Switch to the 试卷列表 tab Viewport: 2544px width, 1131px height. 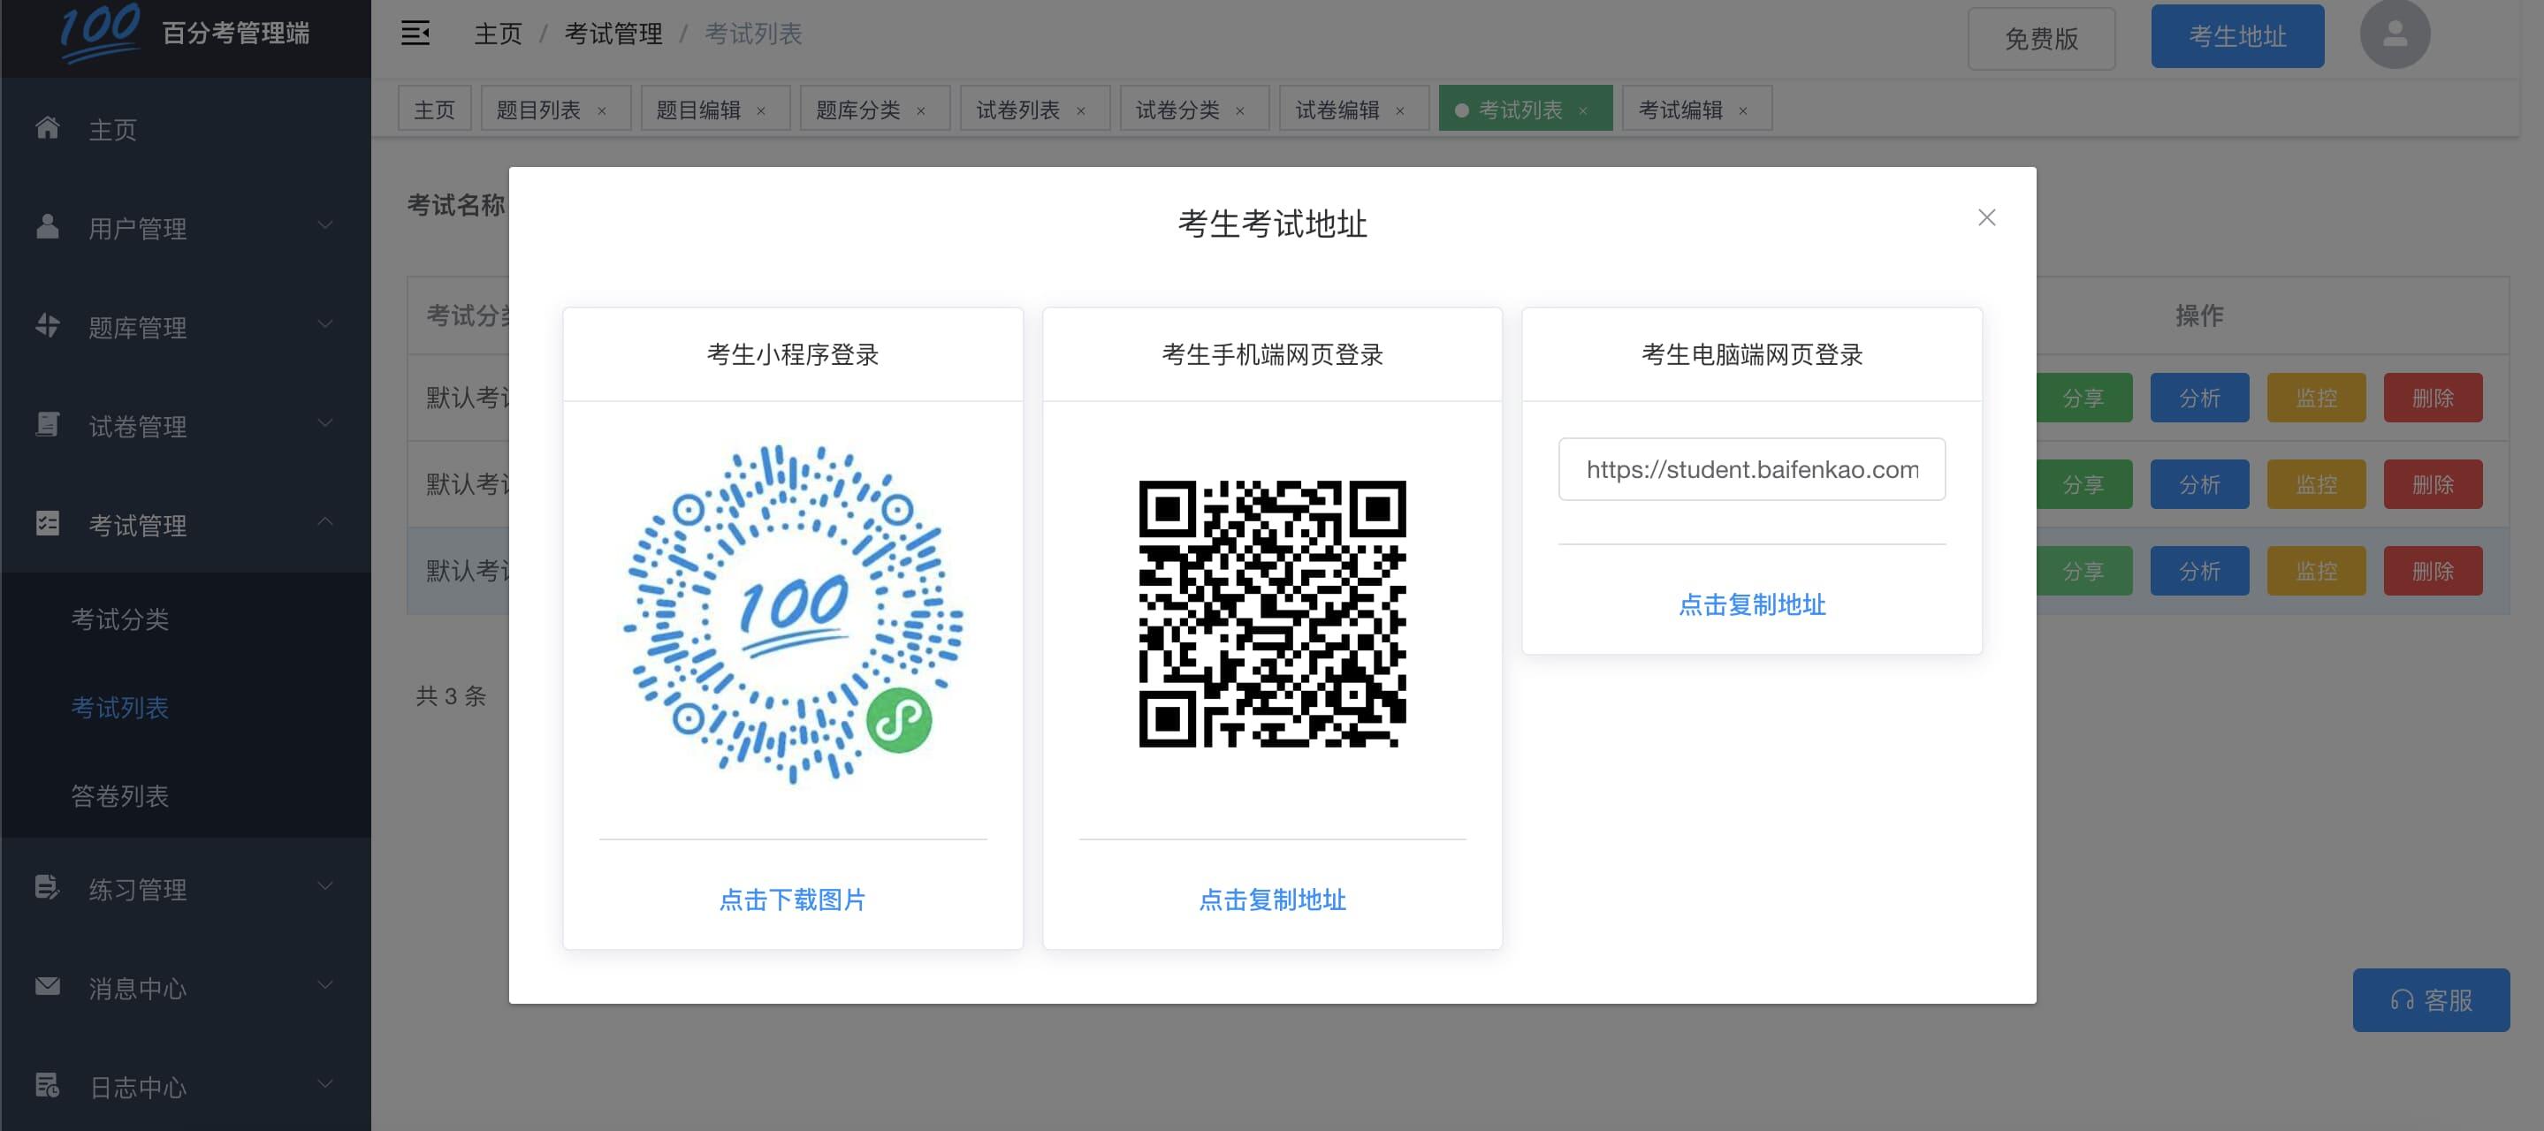[1017, 110]
